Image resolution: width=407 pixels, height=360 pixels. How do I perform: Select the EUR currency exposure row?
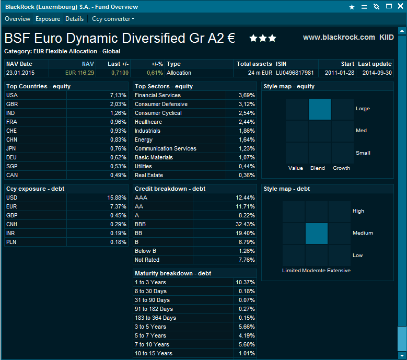(66, 206)
